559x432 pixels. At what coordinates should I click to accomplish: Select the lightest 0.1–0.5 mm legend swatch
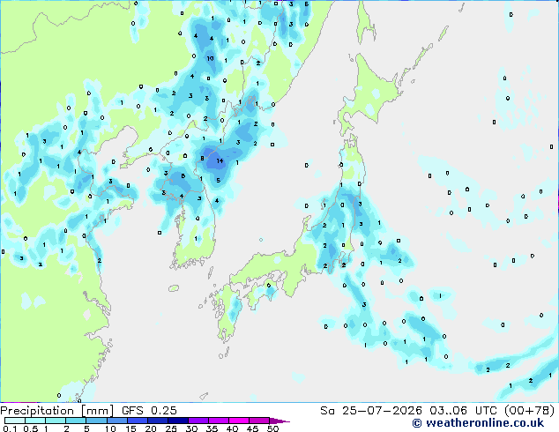pos(15,421)
